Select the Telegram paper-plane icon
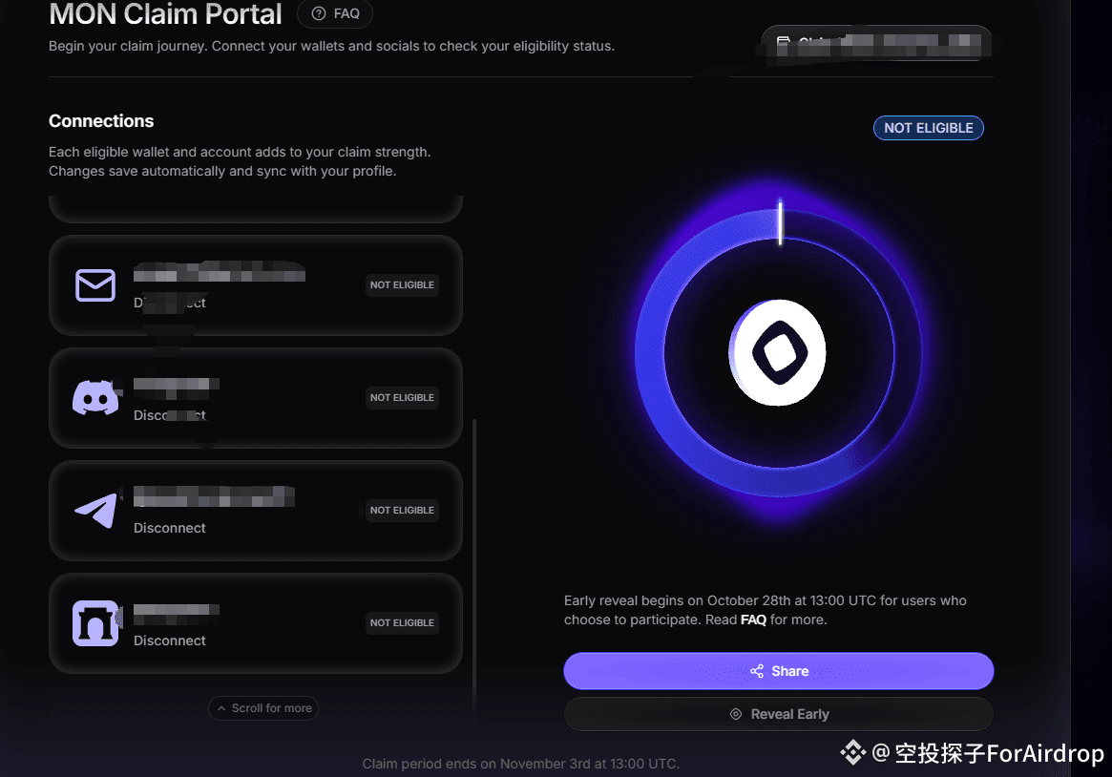 tap(94, 511)
